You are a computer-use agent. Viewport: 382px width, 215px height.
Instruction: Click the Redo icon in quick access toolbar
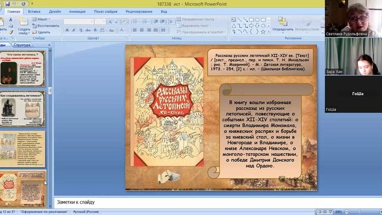click(x=23, y=4)
